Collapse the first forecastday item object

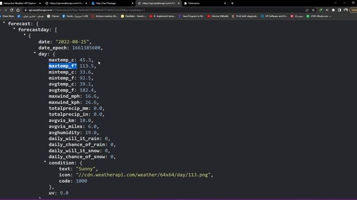[x=25, y=34]
